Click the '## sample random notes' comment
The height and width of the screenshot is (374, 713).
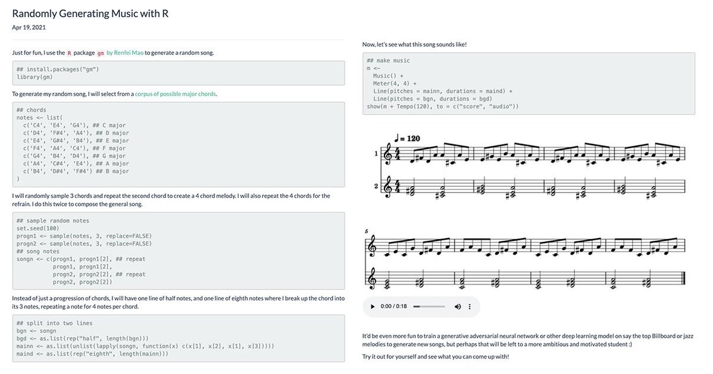point(53,221)
